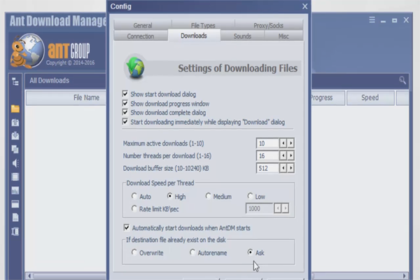
Task: Click the overlapping squares sidebar icon
Action: coord(15,149)
